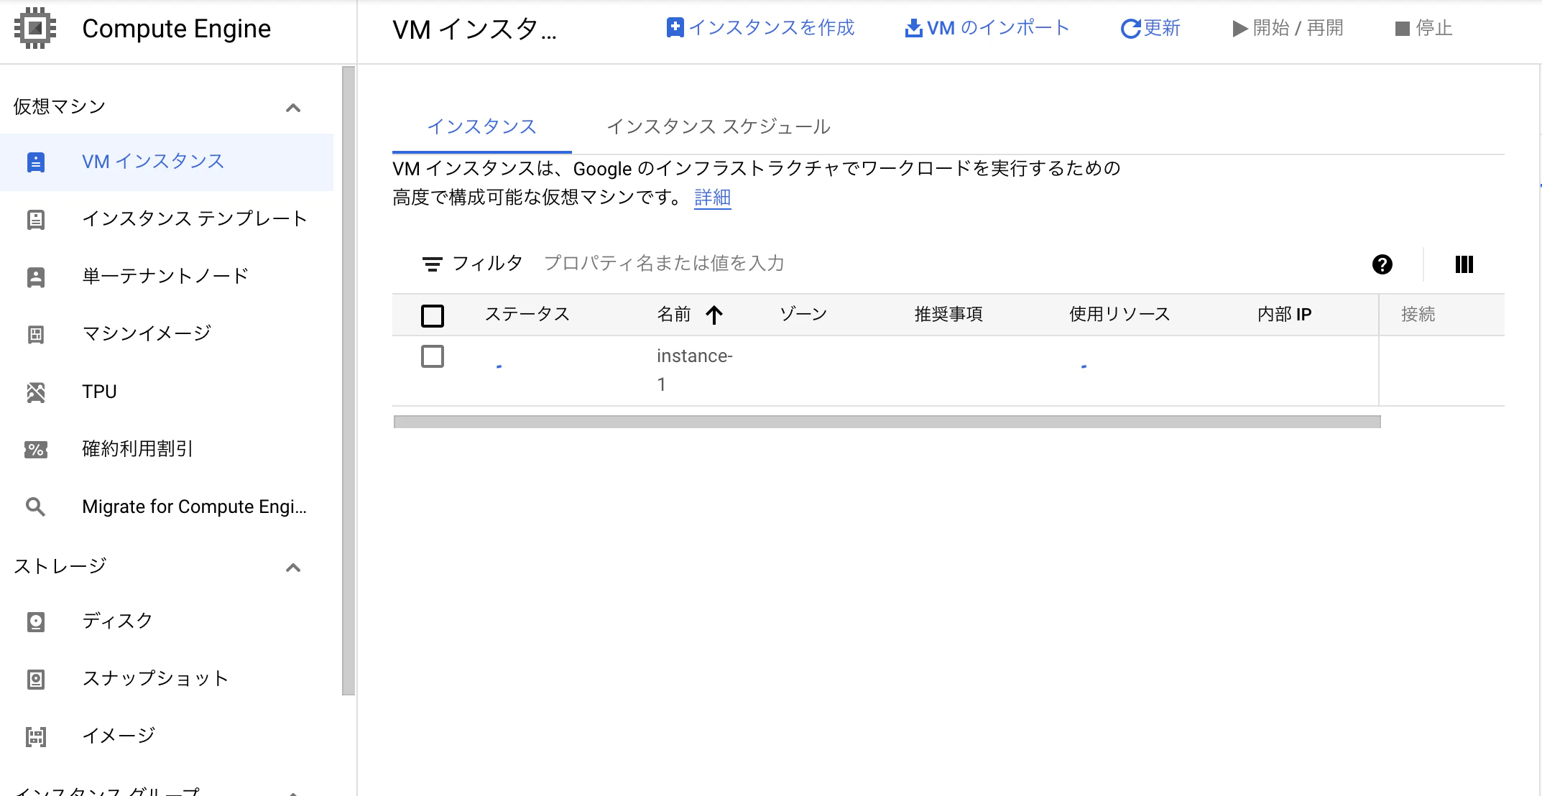Click the instance-1 name cell
This screenshot has height=796, width=1542.
click(694, 370)
